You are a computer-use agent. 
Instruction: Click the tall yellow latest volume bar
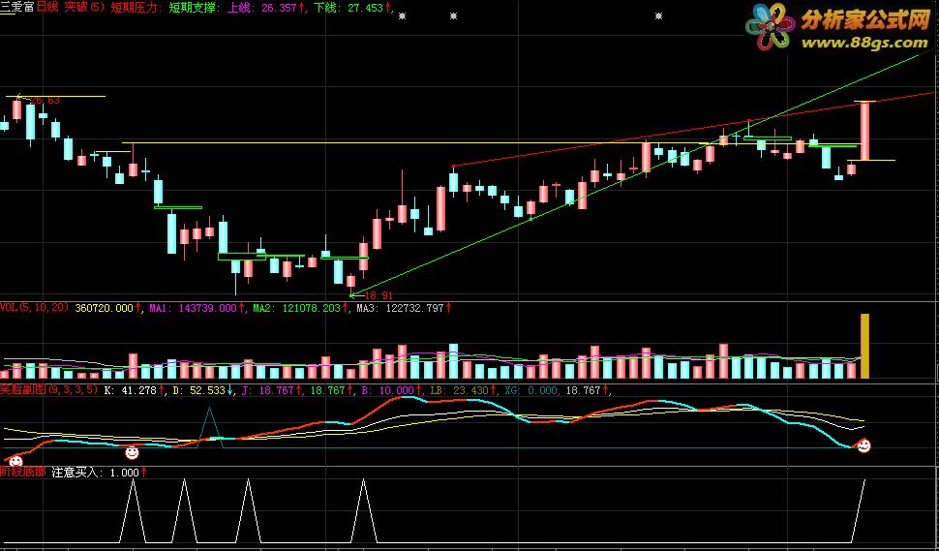(864, 346)
